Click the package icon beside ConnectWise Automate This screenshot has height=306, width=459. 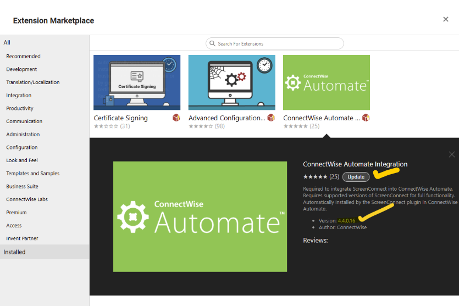click(x=366, y=118)
